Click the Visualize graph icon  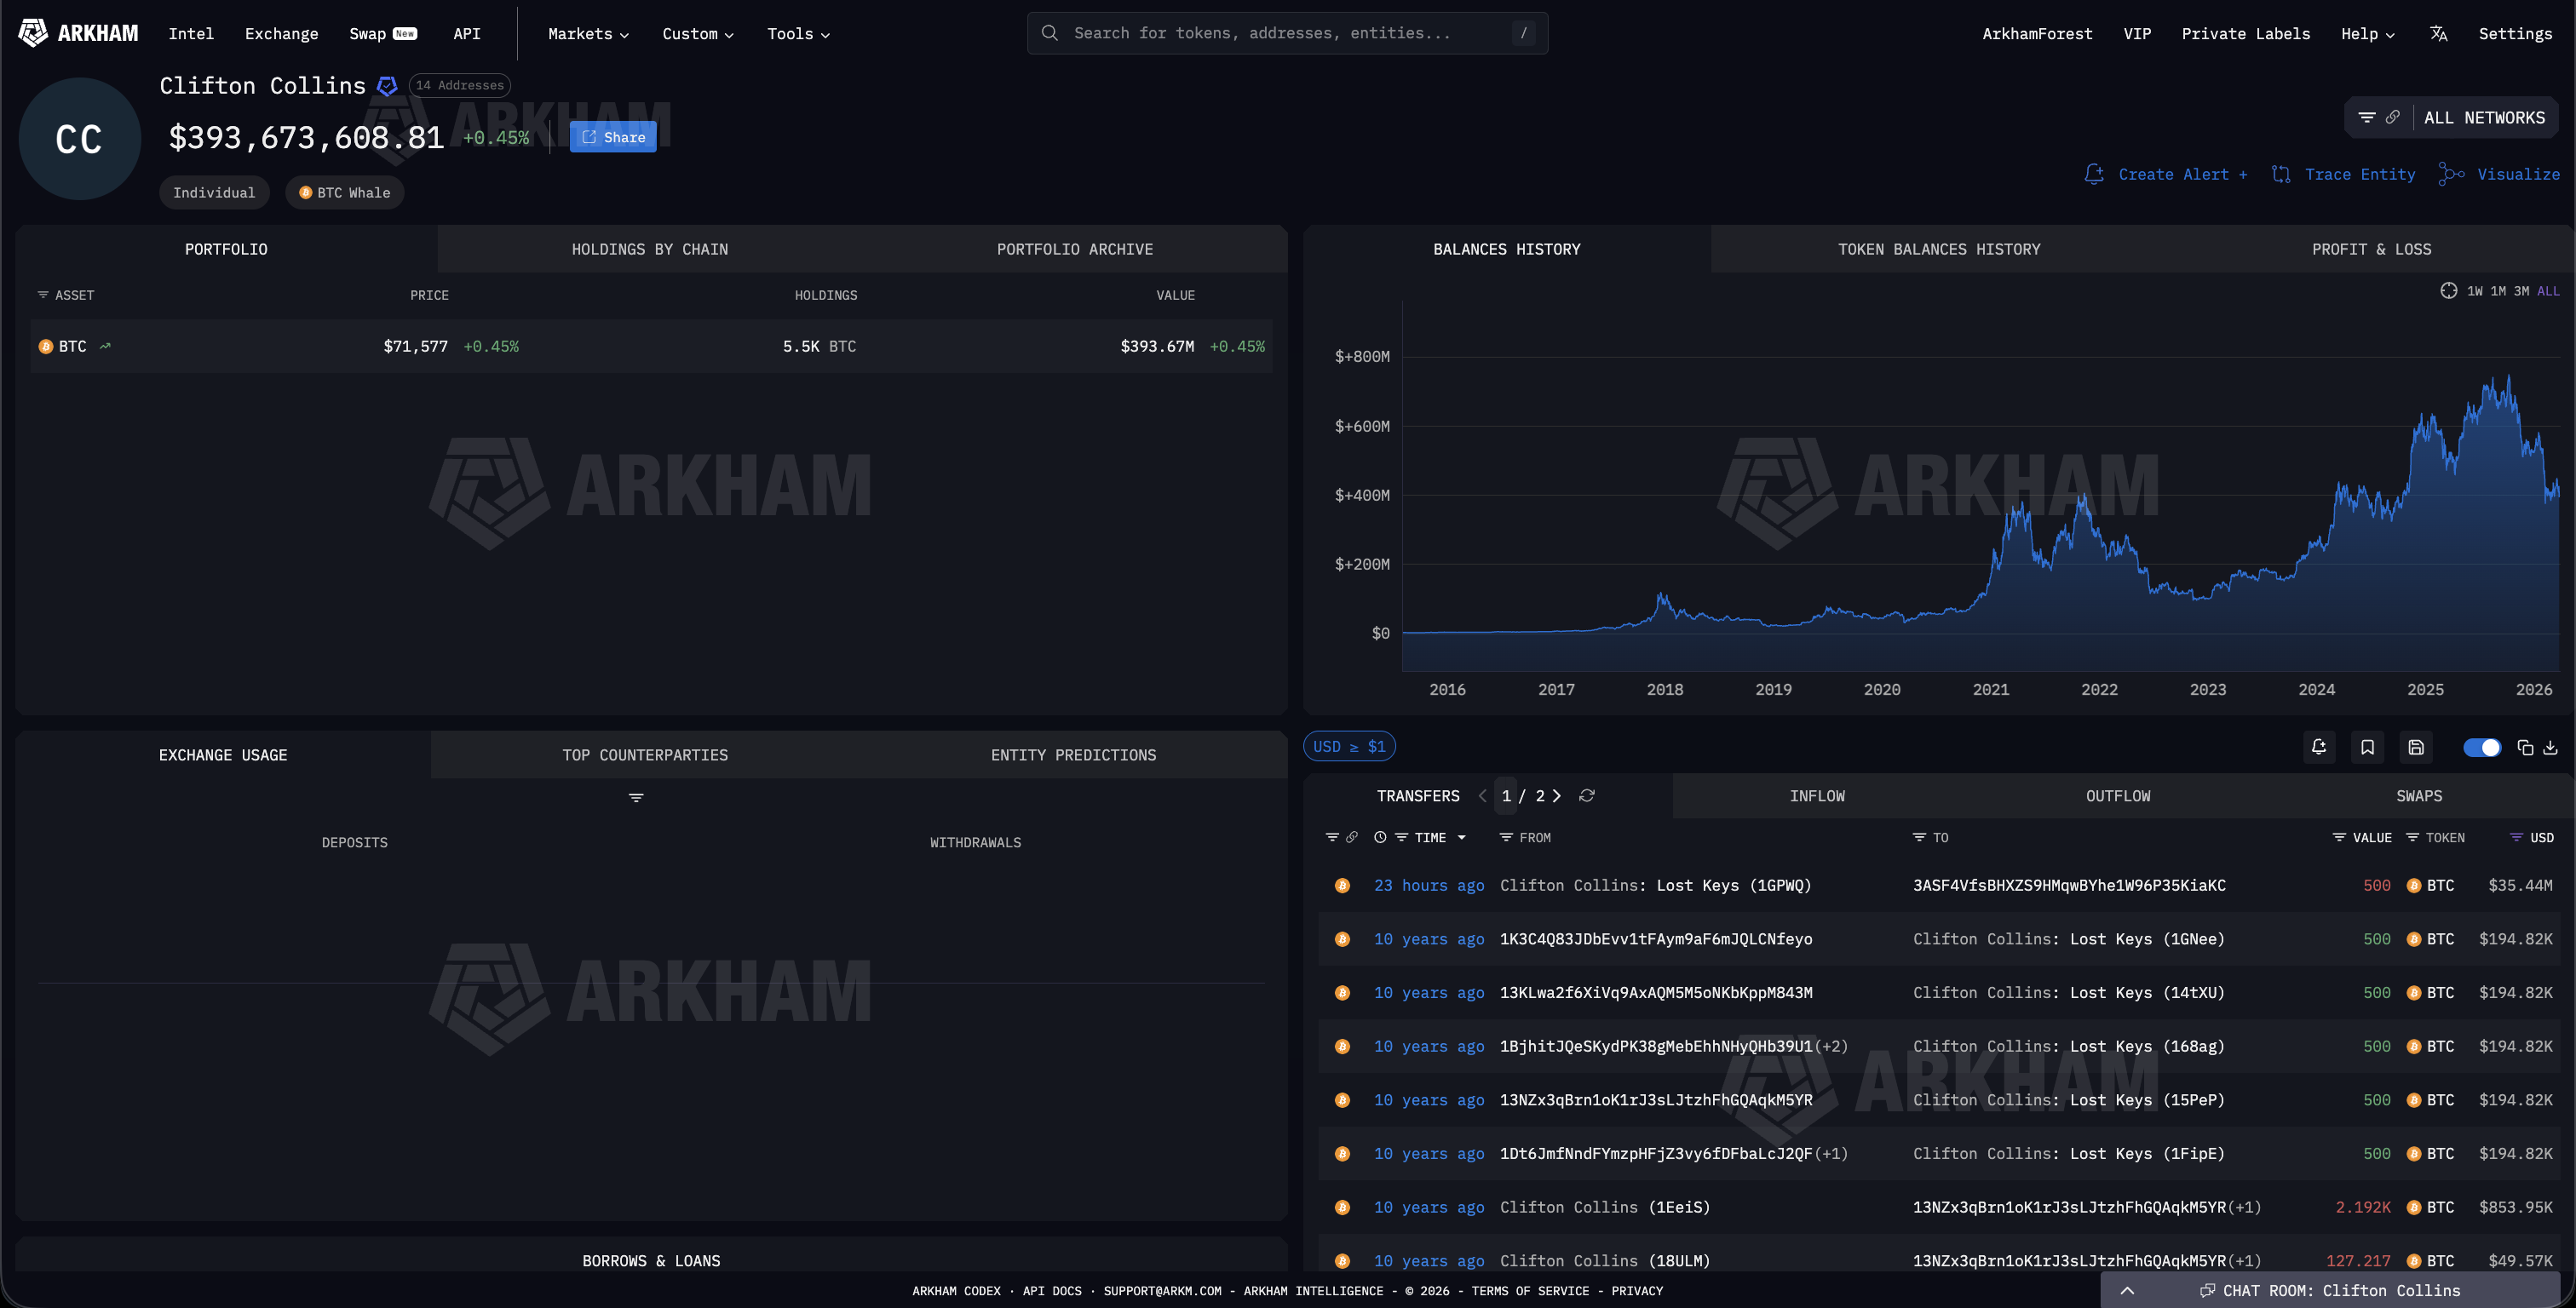click(x=2451, y=174)
